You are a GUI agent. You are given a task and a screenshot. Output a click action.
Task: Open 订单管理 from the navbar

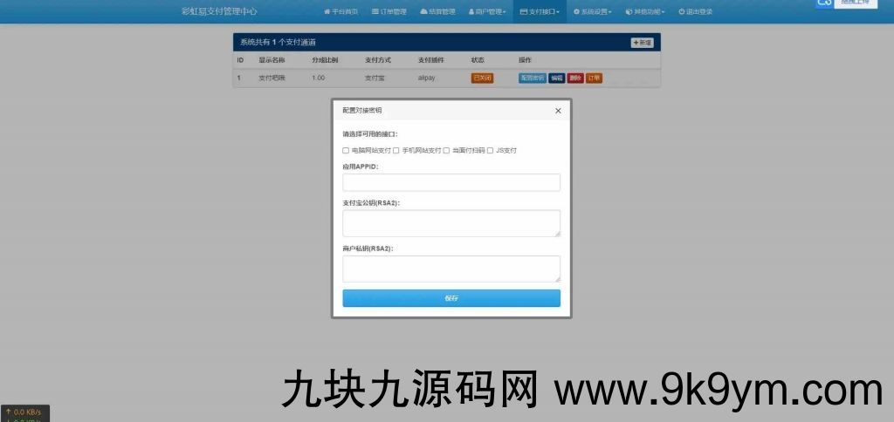pyautogui.click(x=389, y=12)
